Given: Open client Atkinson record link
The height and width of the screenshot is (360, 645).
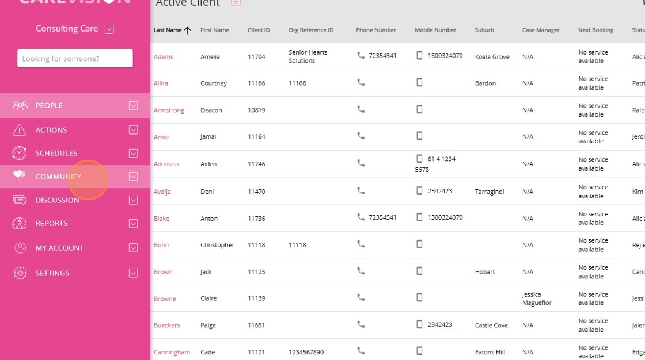Looking at the screenshot, I should [x=166, y=164].
